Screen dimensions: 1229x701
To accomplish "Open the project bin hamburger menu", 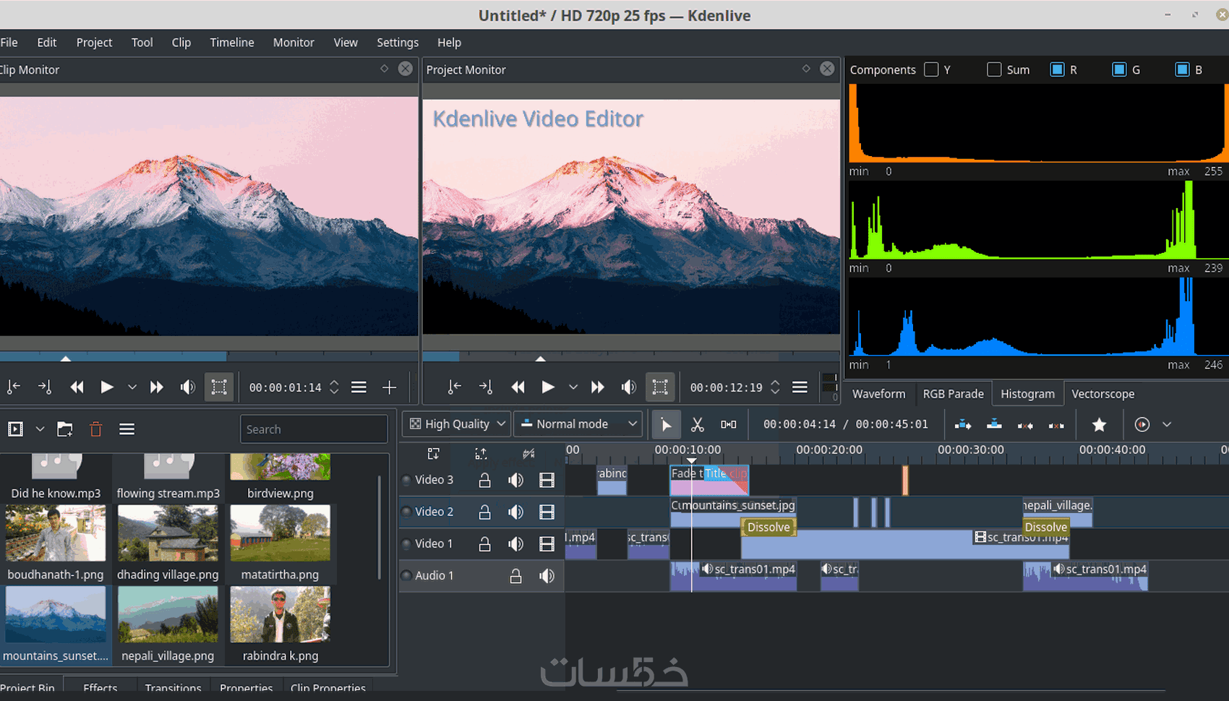I will click(x=127, y=429).
